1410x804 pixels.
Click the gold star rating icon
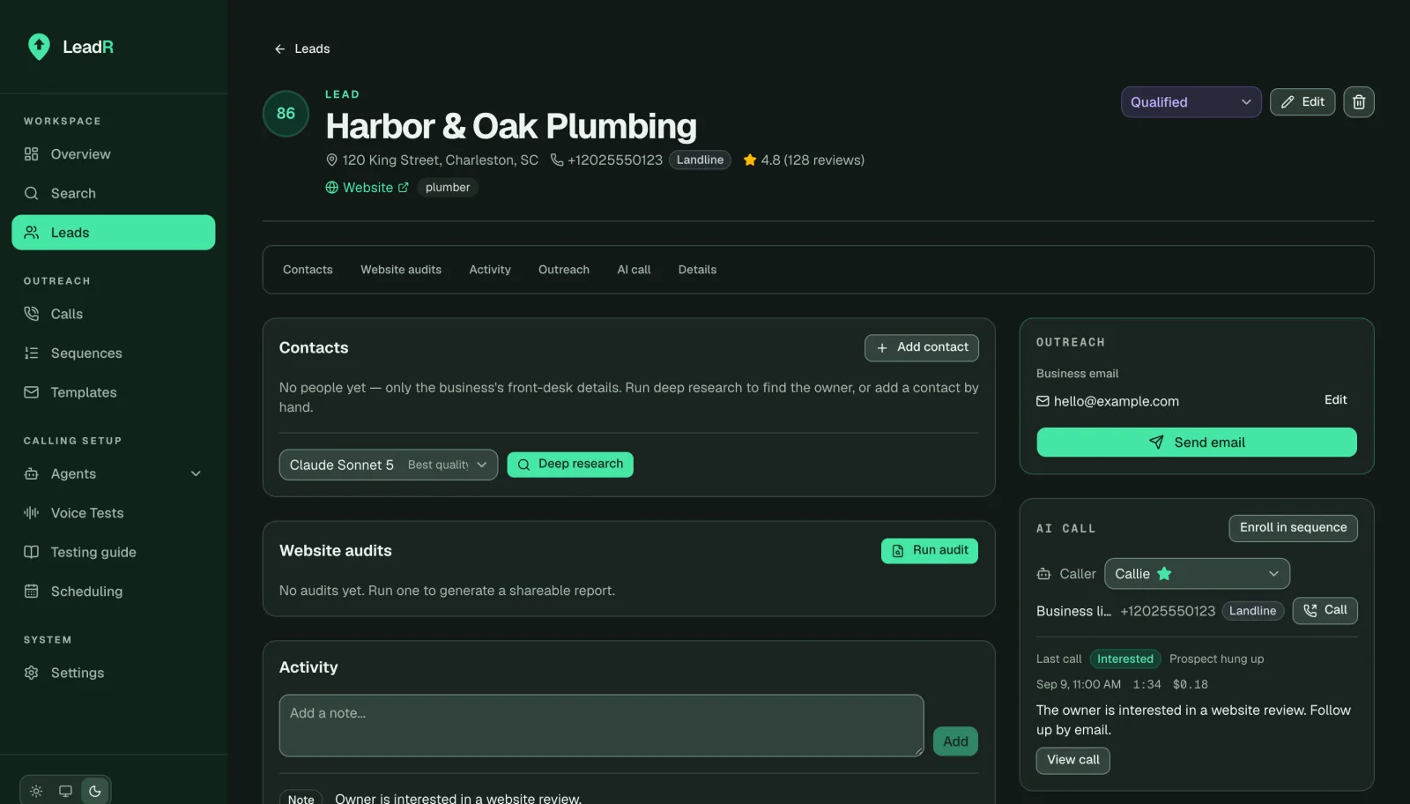(x=750, y=160)
